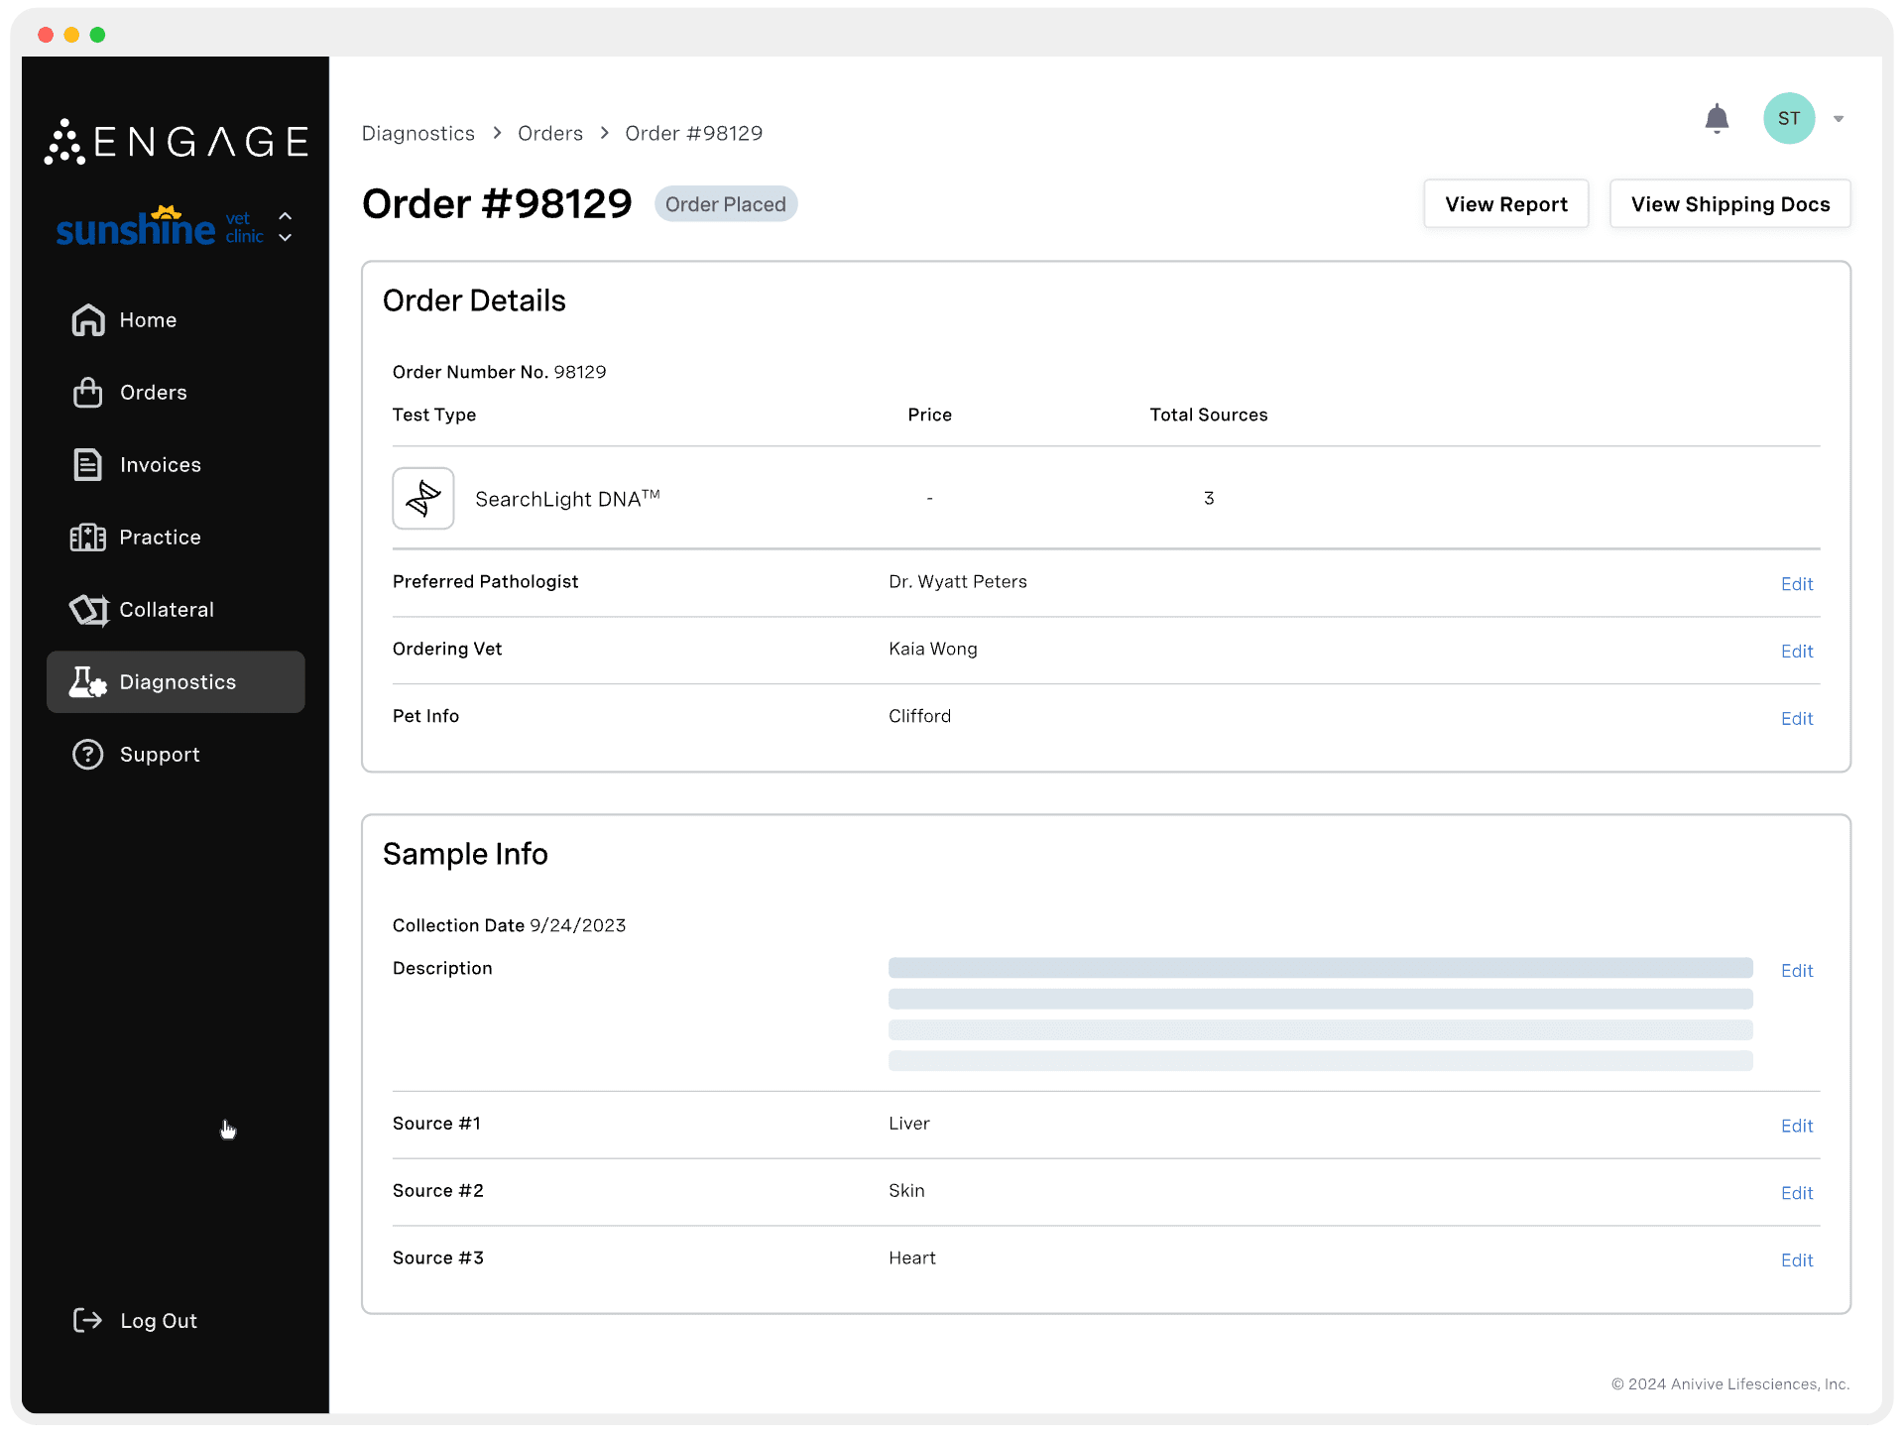Go to the Home menu item
1904x1438 pixels.
coord(176,320)
